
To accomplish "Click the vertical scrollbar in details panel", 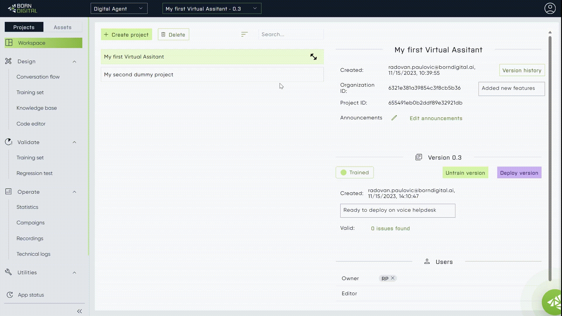I will pos(550,158).
